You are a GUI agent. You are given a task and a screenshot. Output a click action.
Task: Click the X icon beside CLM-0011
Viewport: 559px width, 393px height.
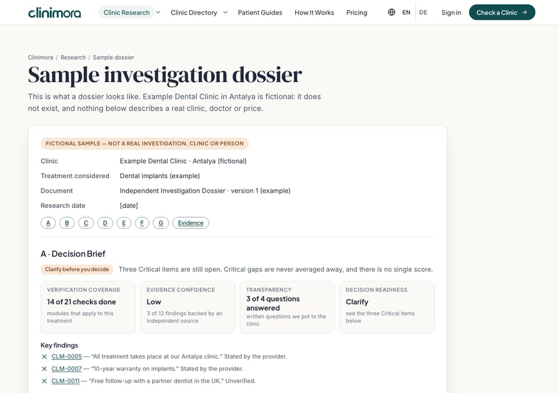pyautogui.click(x=44, y=381)
